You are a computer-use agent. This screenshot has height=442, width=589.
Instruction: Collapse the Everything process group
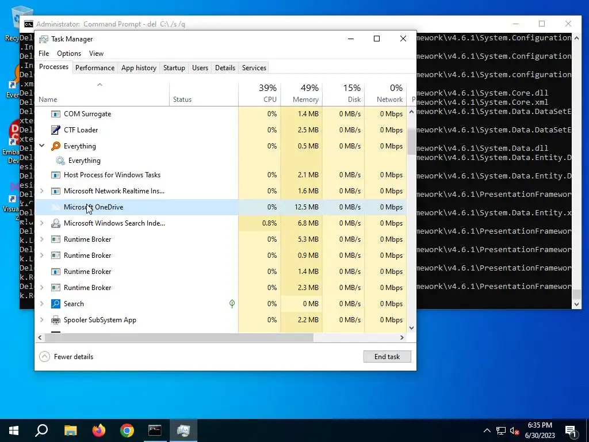coord(42,146)
